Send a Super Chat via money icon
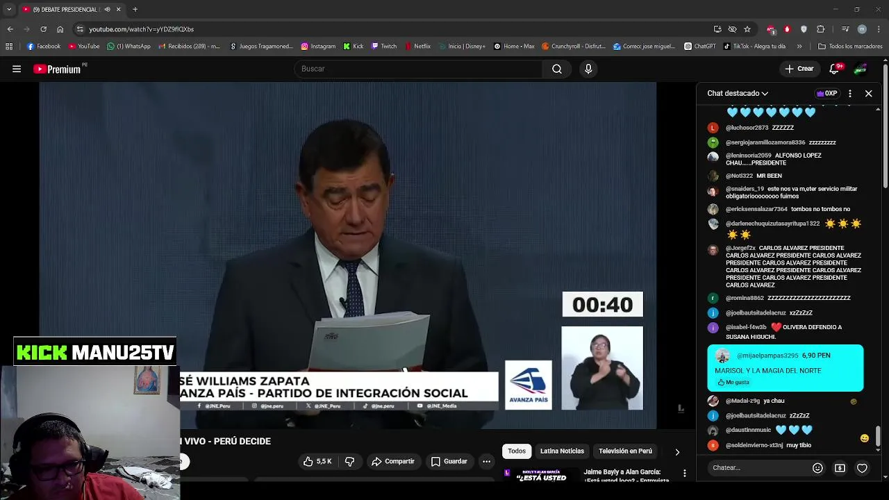Image resolution: width=889 pixels, height=500 pixels. pos(840,468)
